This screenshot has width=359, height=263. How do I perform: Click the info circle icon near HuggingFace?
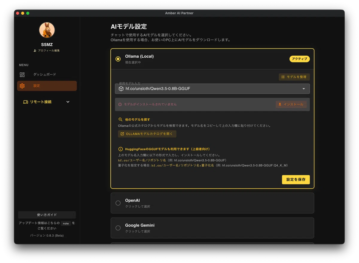pos(121,149)
